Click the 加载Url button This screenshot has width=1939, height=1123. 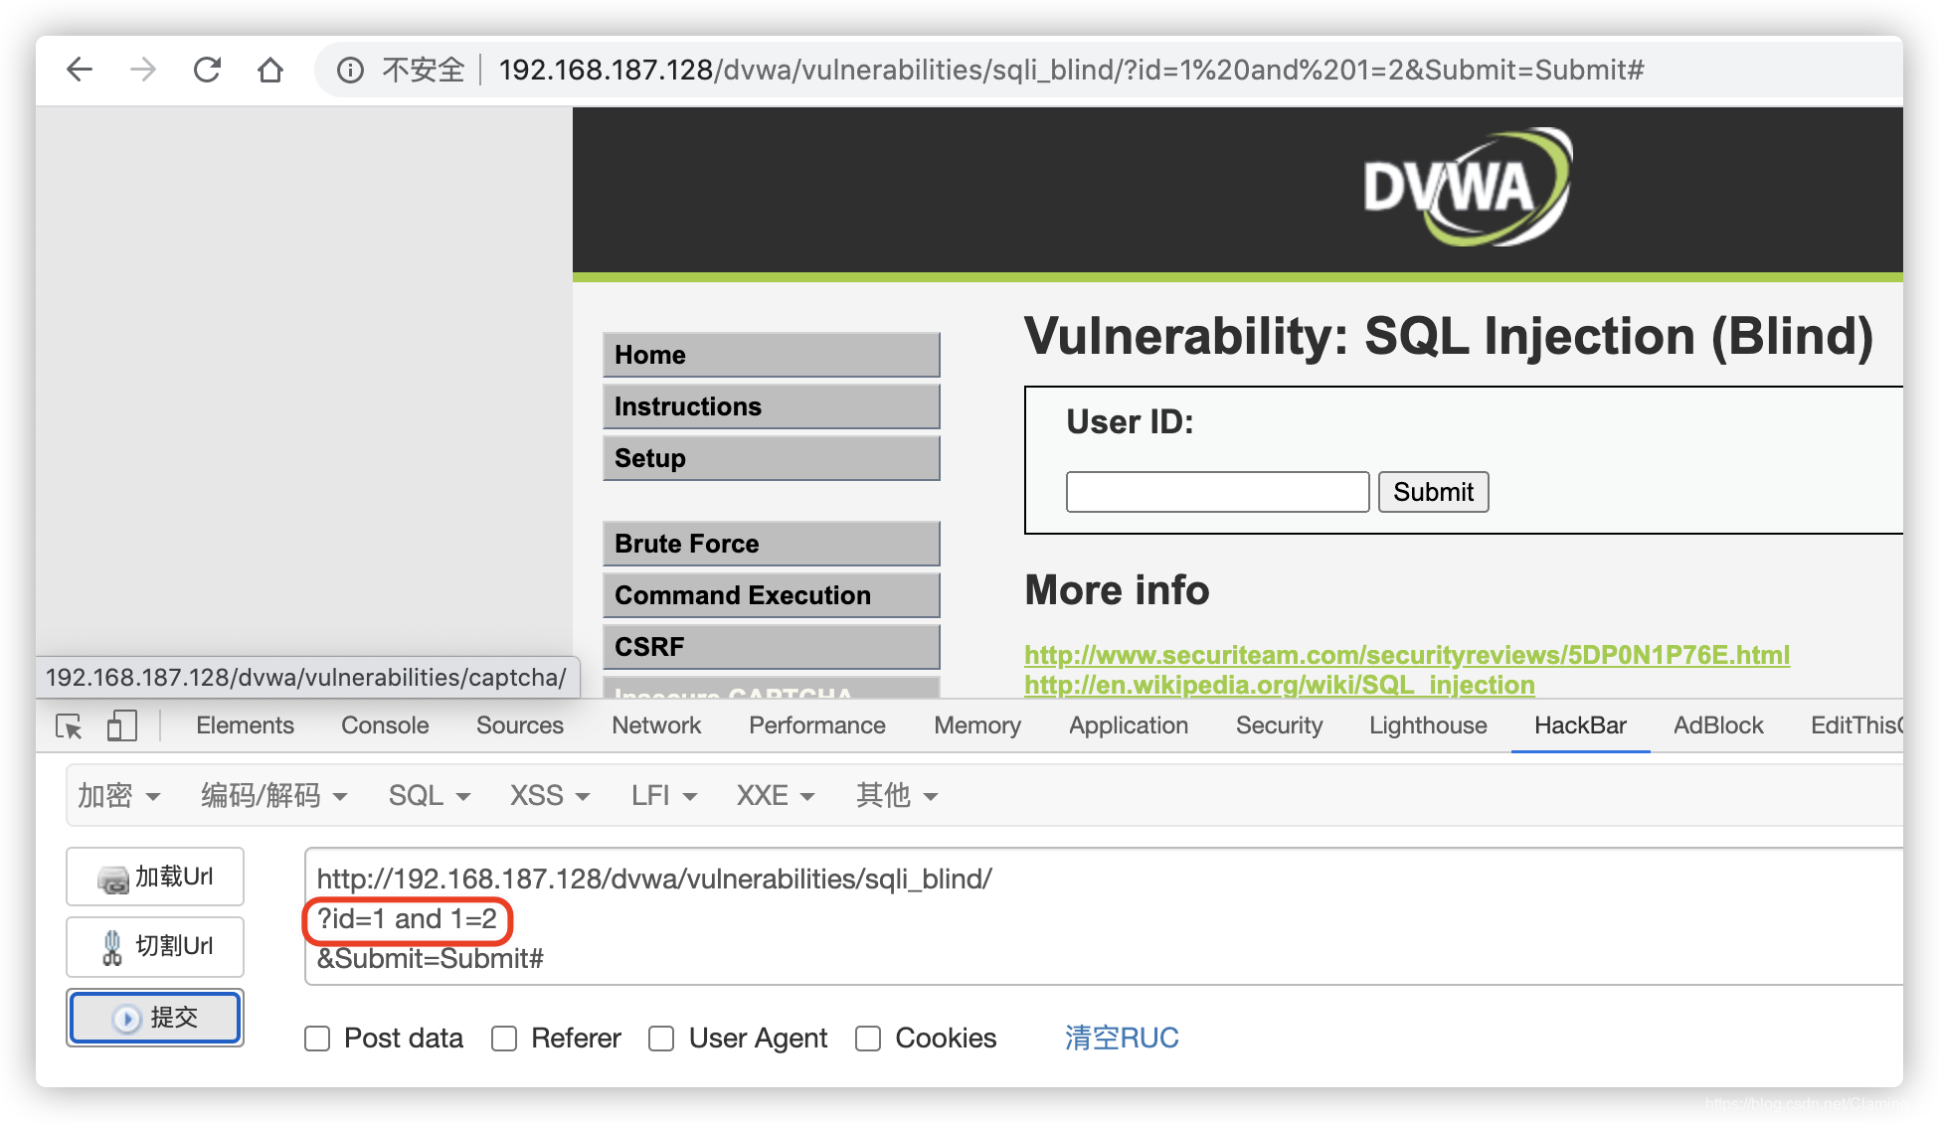155,877
